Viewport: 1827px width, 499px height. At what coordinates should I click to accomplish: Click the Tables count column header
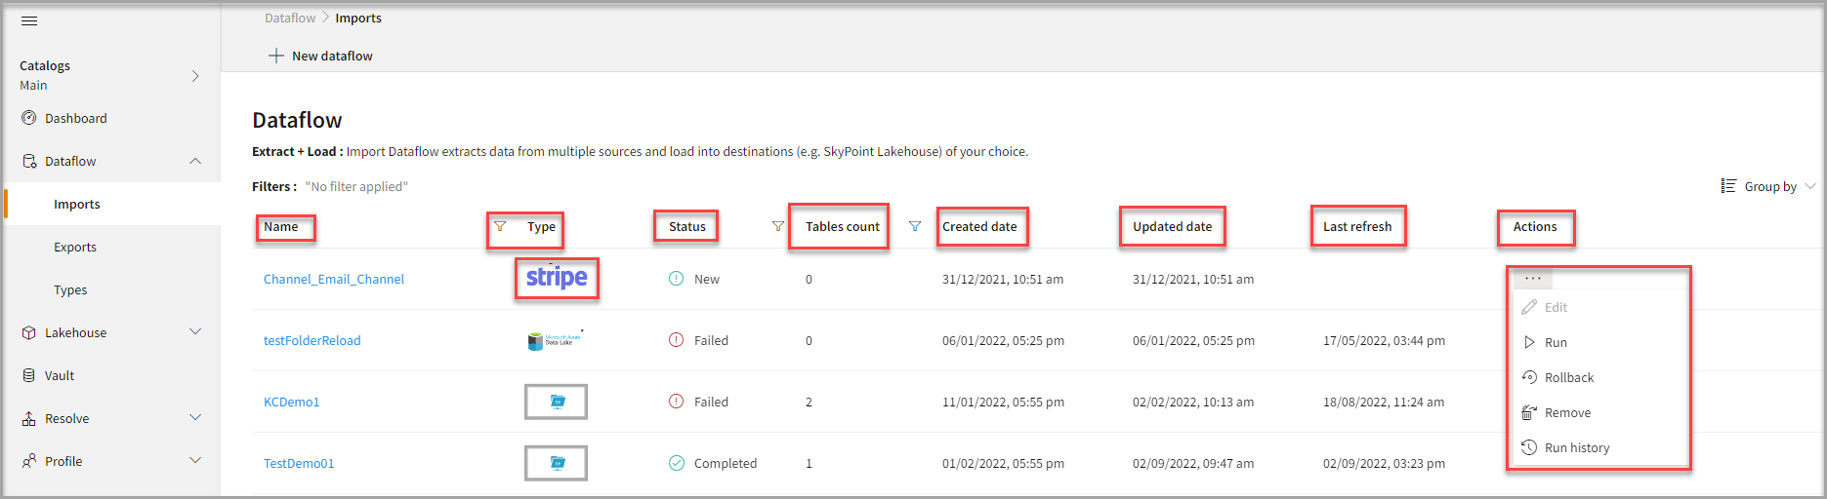pyautogui.click(x=843, y=226)
